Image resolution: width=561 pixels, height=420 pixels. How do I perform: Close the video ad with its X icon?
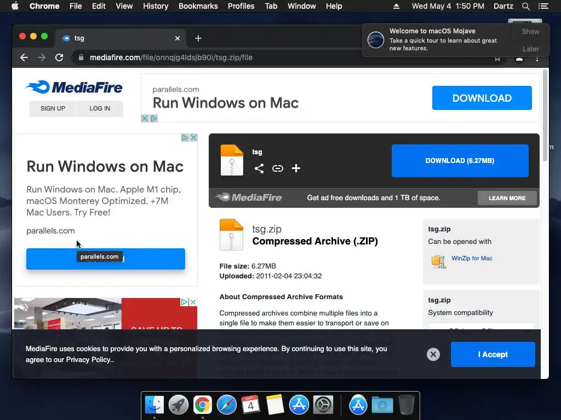(193, 302)
